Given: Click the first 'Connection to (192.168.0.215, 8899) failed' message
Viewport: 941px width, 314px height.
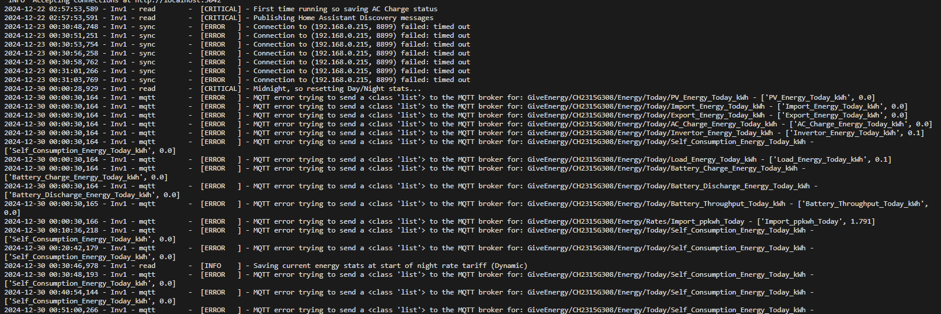Looking at the screenshot, I should point(362,27).
